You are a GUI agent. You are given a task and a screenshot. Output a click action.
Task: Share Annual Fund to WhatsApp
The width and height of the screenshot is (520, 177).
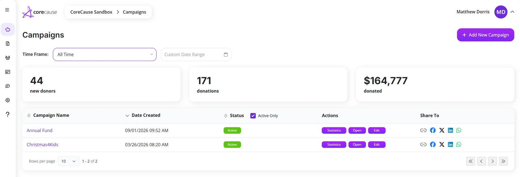click(x=459, y=130)
